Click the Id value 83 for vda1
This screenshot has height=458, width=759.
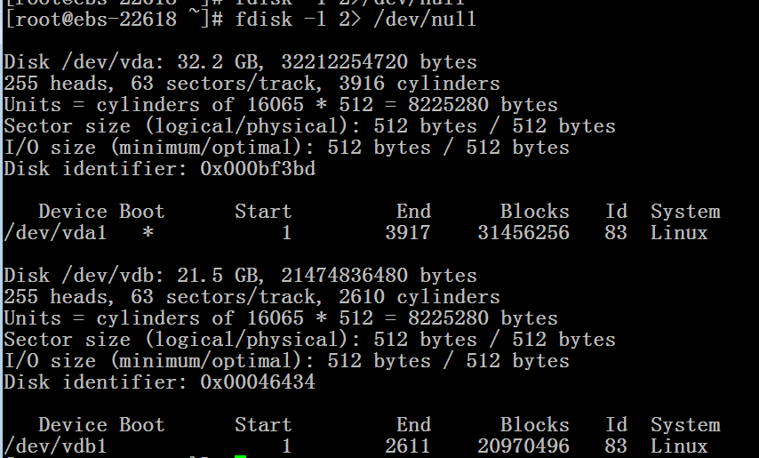(616, 233)
